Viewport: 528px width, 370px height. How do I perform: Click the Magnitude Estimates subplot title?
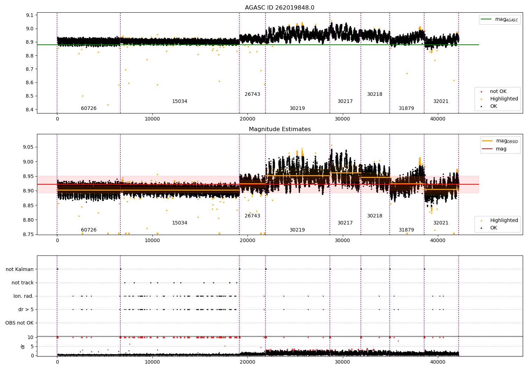click(280, 129)
